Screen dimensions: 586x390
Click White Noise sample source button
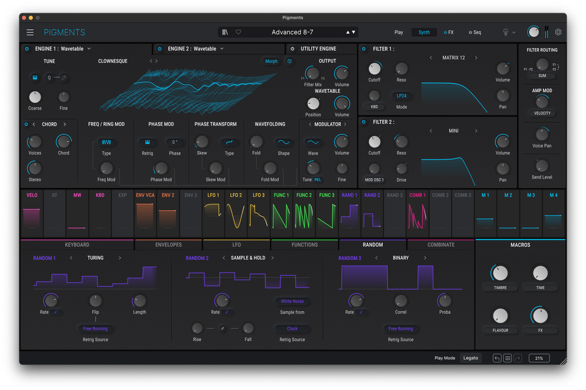(x=292, y=301)
